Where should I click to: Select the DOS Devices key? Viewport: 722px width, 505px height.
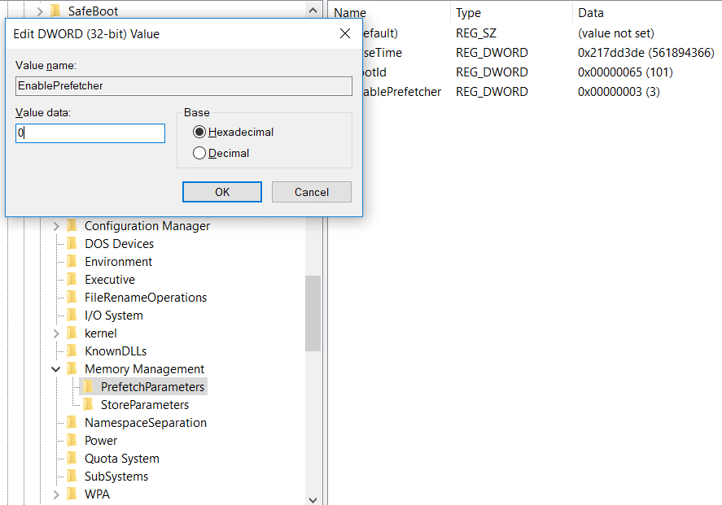coord(120,244)
